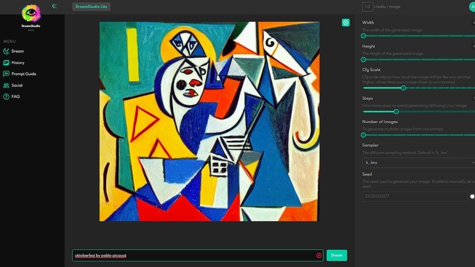Screen dimensions: 475x267
Task: Click the Seed value input field
Action: 415,196
